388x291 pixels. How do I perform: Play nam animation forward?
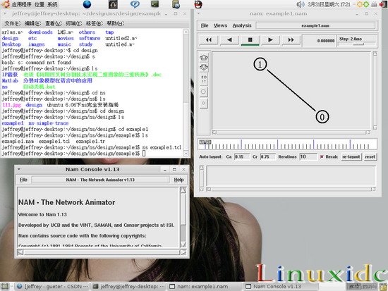point(270,40)
